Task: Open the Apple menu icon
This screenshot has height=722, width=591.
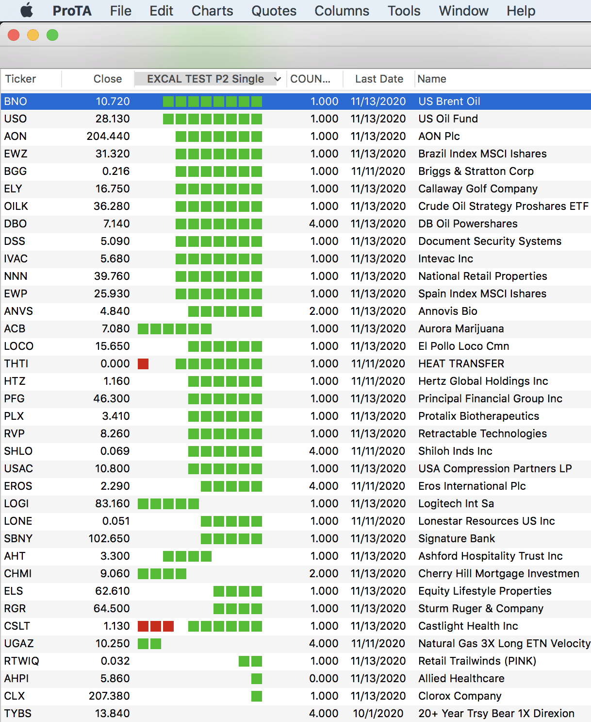Action: [x=27, y=10]
